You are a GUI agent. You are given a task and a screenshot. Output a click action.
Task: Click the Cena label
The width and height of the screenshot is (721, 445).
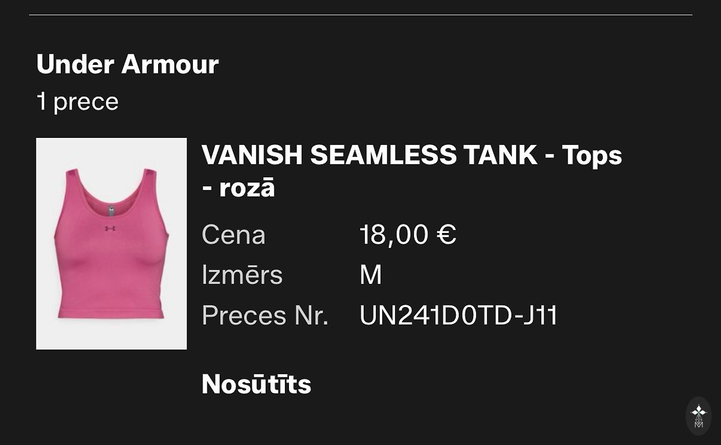tap(233, 235)
